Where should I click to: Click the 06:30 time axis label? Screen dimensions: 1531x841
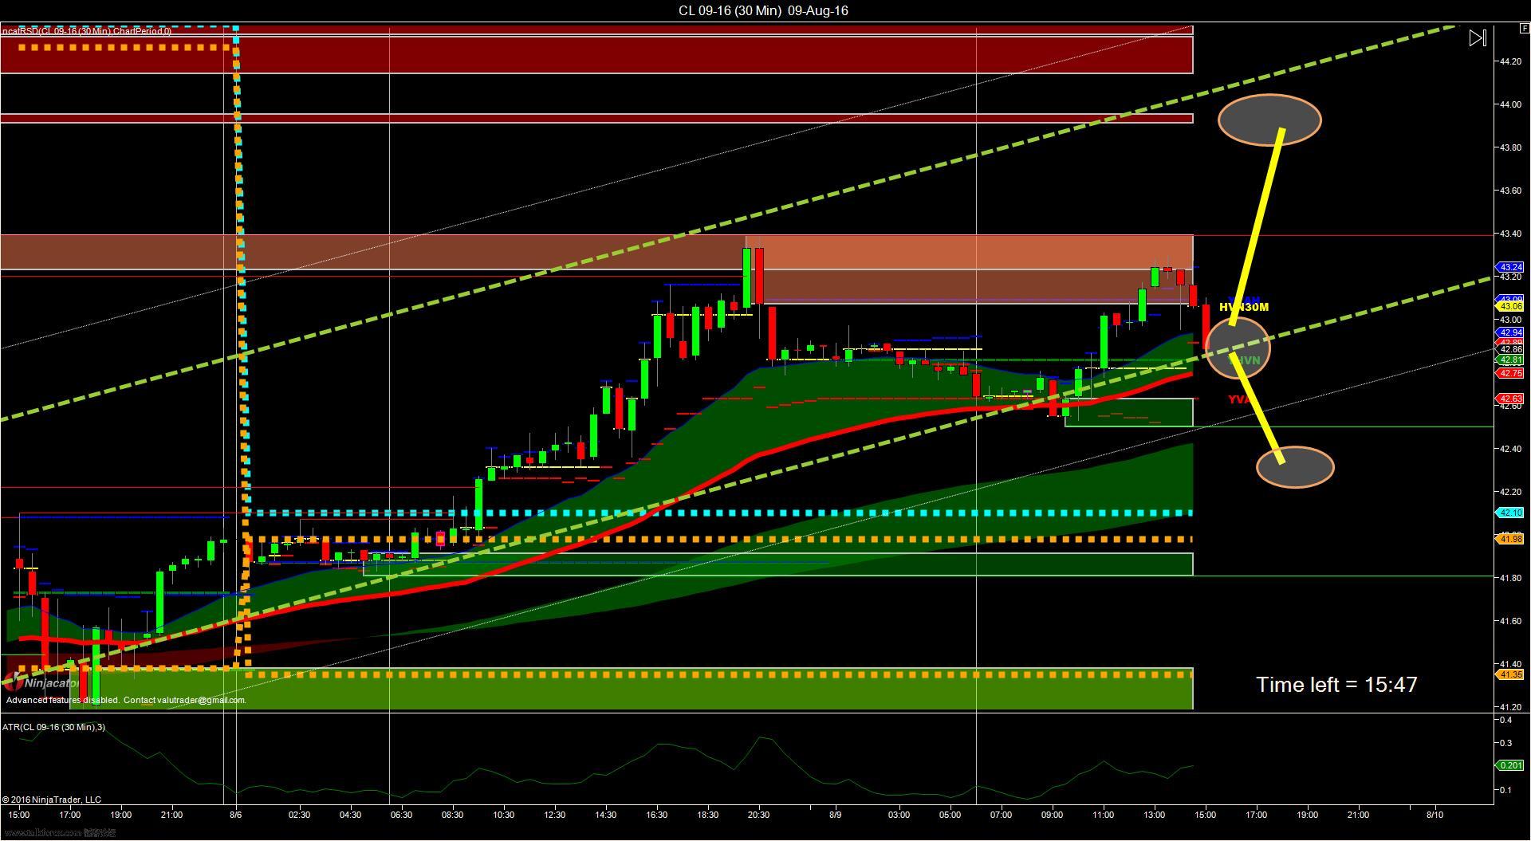401,815
